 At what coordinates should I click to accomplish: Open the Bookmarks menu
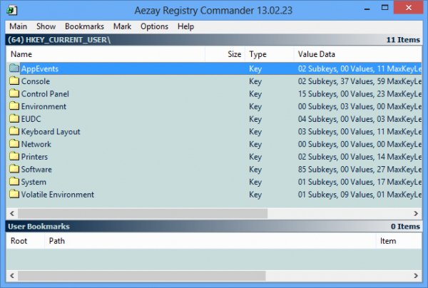84,26
